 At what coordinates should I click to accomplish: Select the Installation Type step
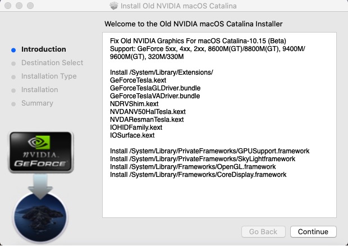pyautogui.click(x=49, y=76)
